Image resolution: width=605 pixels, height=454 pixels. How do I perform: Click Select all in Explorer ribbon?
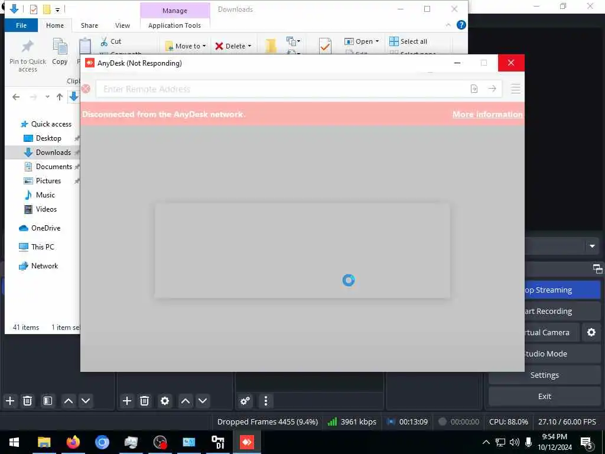click(408, 41)
